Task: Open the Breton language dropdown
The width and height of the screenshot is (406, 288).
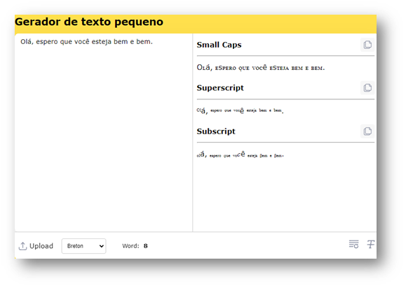Action: coord(83,246)
